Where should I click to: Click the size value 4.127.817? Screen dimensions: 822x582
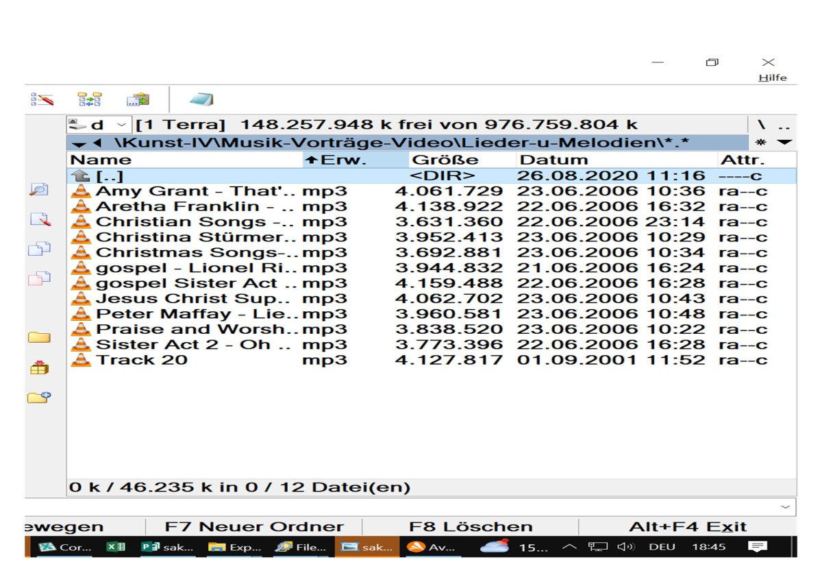pos(449,360)
